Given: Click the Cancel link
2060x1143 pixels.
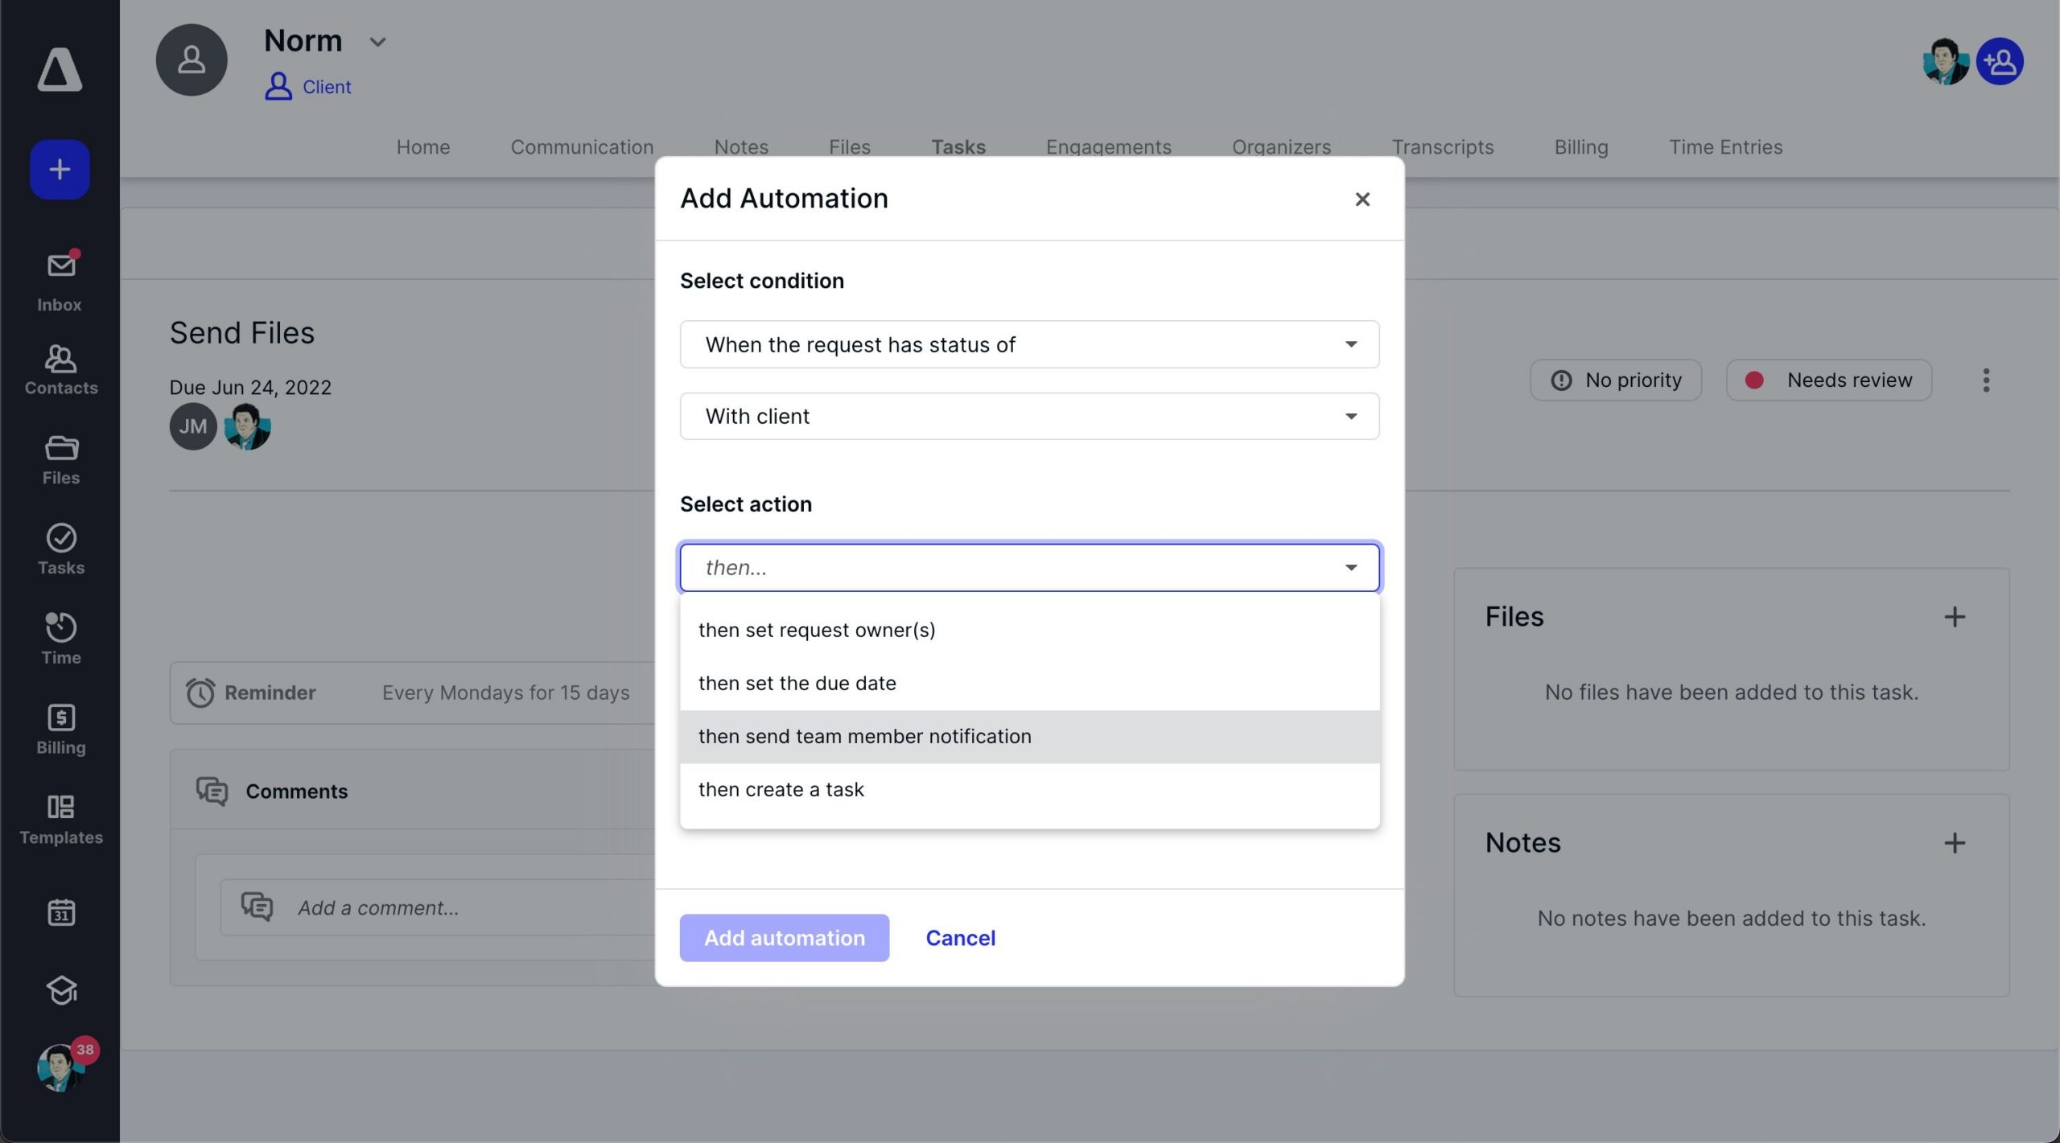Looking at the screenshot, I should (x=960, y=938).
